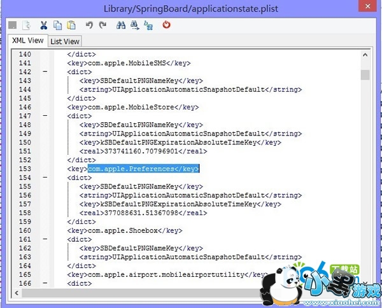Click closing dict tag on line 164
The image size is (382, 308).
click(x=81, y=265)
